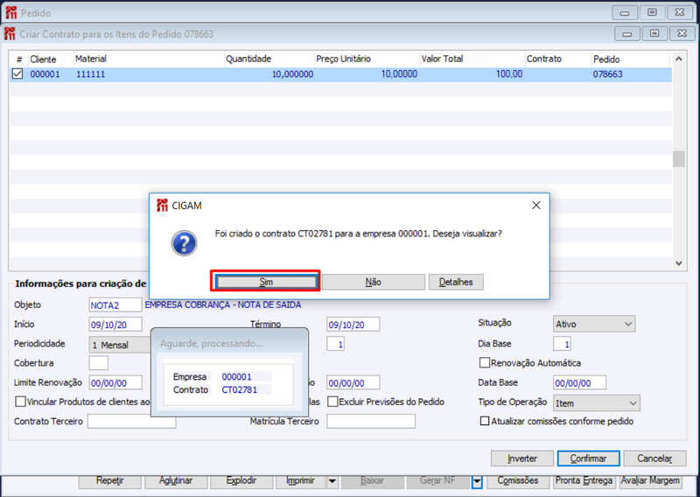700x497 pixels.
Task: Check Atualizar comissões conforme pedido
Action: [485, 421]
